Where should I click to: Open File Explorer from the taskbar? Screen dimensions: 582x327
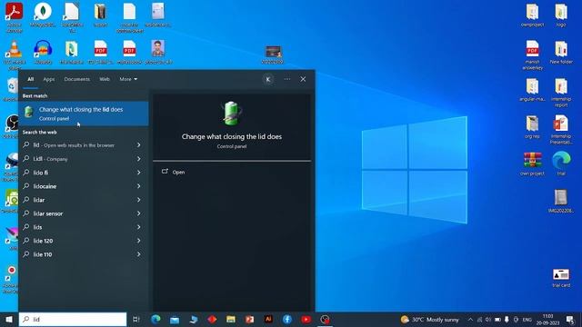click(230, 319)
